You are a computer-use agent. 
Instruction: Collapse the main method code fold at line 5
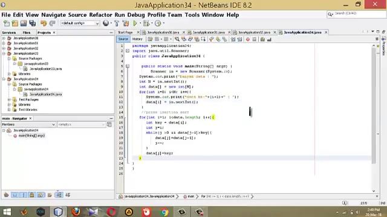click(x=128, y=66)
